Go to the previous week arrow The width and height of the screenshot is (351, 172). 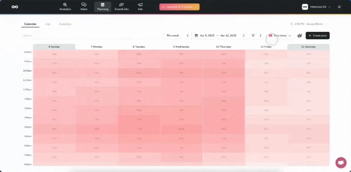[188, 35]
